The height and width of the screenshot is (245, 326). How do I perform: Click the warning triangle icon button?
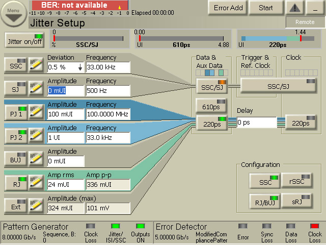click(x=294, y=8)
